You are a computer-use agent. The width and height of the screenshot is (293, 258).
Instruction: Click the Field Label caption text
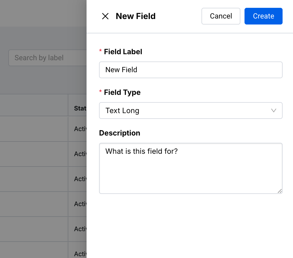click(x=123, y=52)
